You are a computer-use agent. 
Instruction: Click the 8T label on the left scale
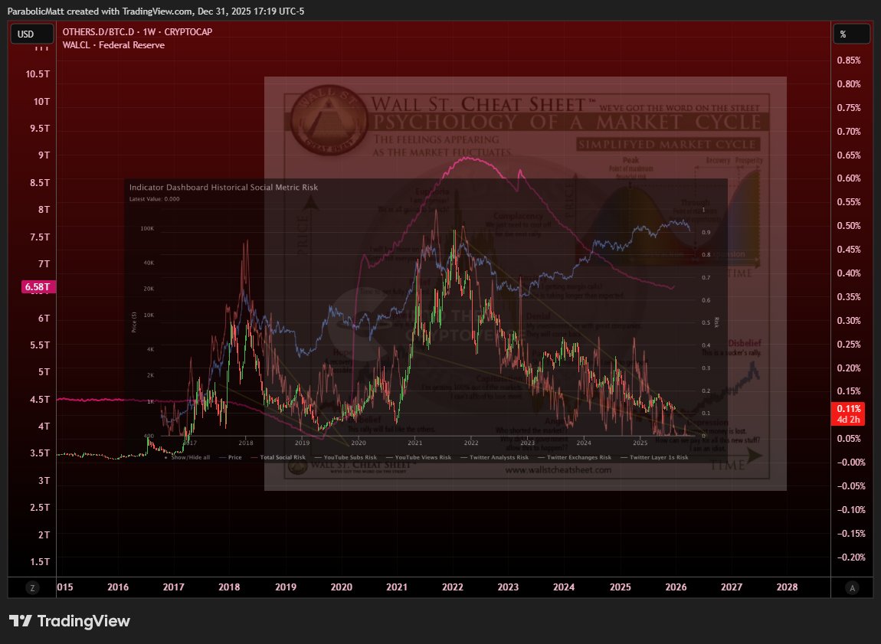[44, 209]
